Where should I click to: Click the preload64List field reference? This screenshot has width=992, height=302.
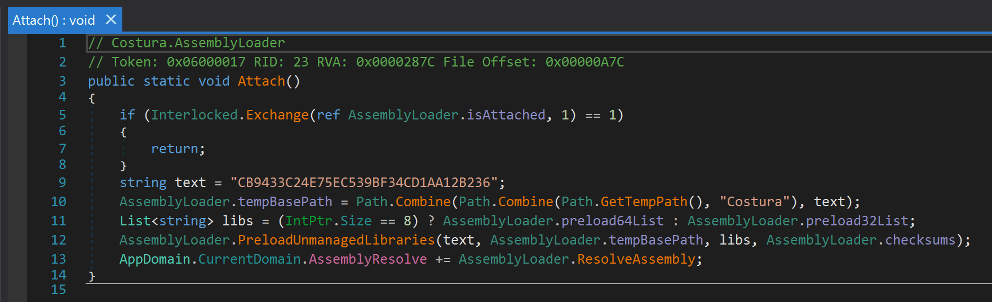click(x=612, y=221)
